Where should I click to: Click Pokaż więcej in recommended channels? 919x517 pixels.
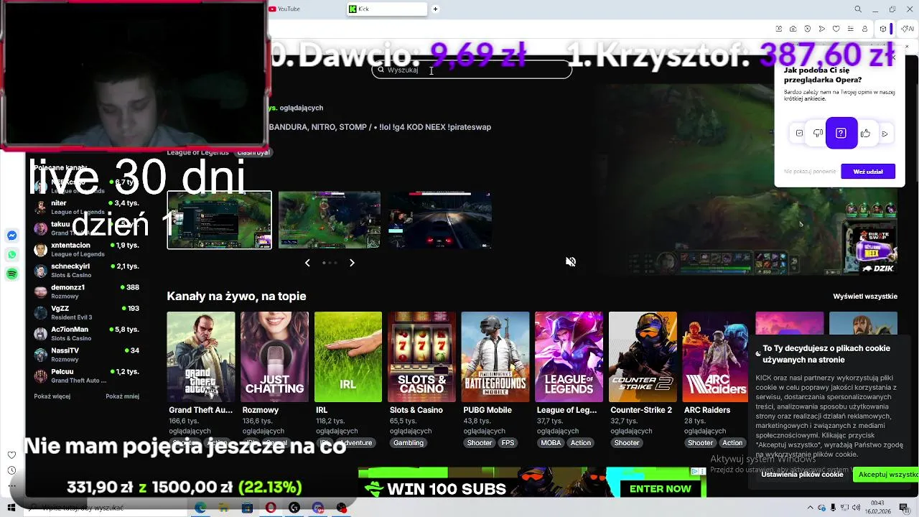(52, 396)
